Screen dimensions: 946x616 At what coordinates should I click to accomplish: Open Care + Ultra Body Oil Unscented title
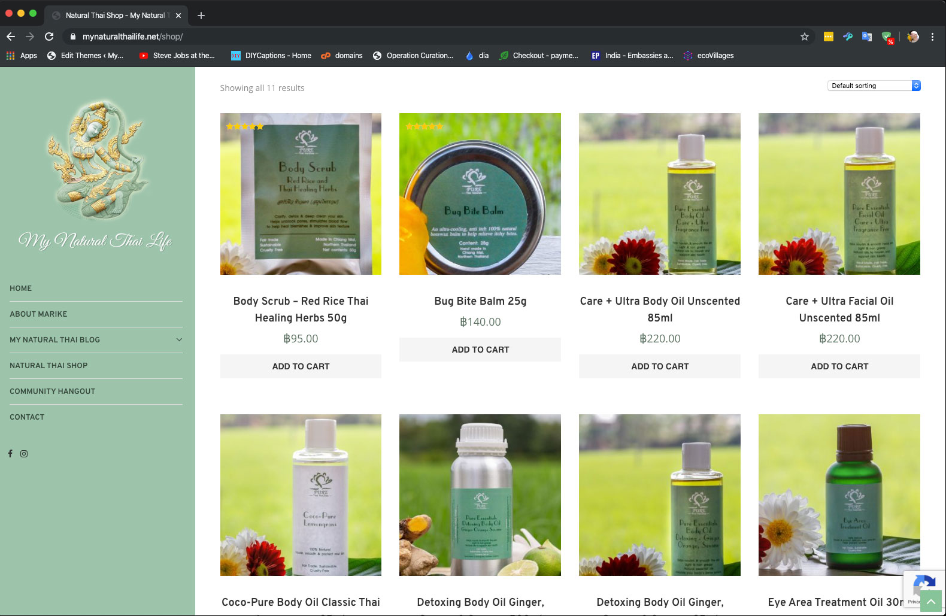pos(660,309)
